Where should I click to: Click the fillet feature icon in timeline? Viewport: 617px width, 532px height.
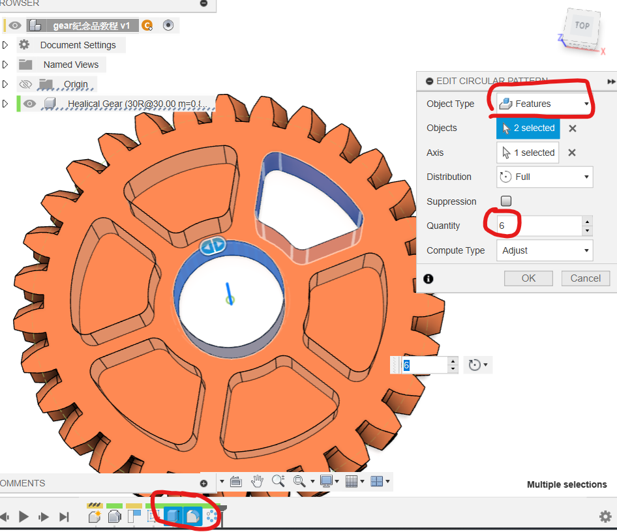click(x=192, y=516)
